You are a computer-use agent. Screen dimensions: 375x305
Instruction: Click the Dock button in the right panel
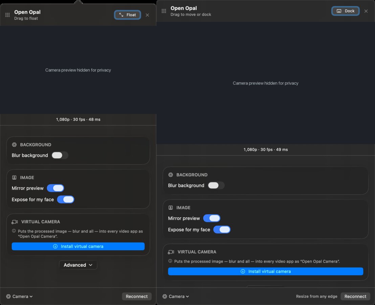pyautogui.click(x=345, y=11)
